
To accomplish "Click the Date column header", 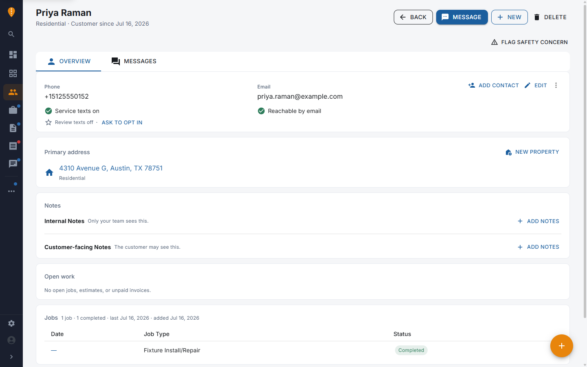I will [57, 334].
